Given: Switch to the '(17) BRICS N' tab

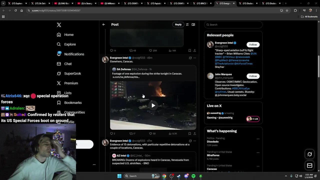Looking at the screenshot, I should 202,3.
